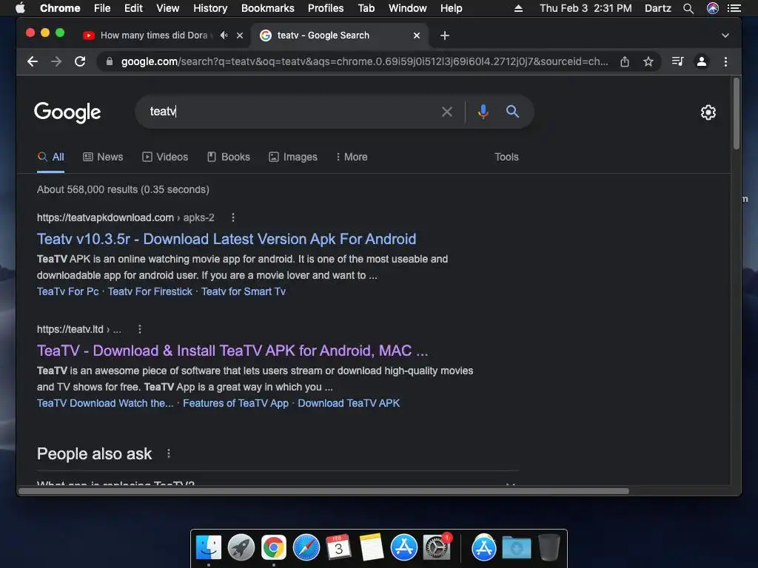Screen dimensions: 758x568
Task: Open the Teatv For Firestick sitelink
Action: [150, 291]
